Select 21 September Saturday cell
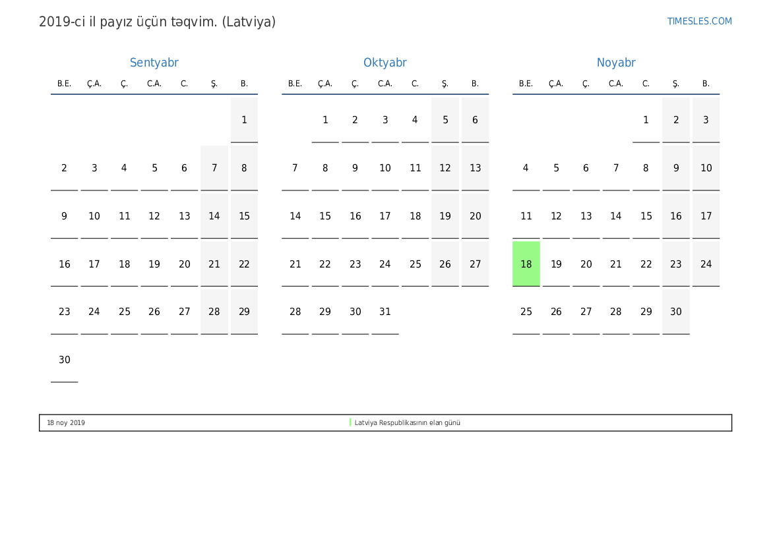This screenshot has height=545, width=771. (214, 264)
